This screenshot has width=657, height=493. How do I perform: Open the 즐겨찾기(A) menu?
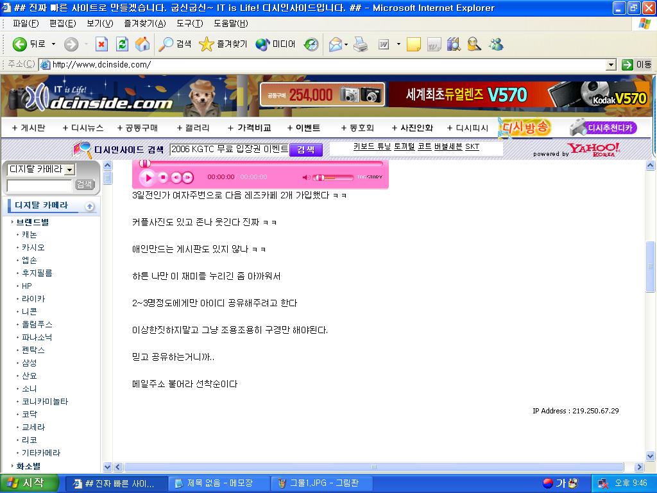pyautogui.click(x=144, y=24)
